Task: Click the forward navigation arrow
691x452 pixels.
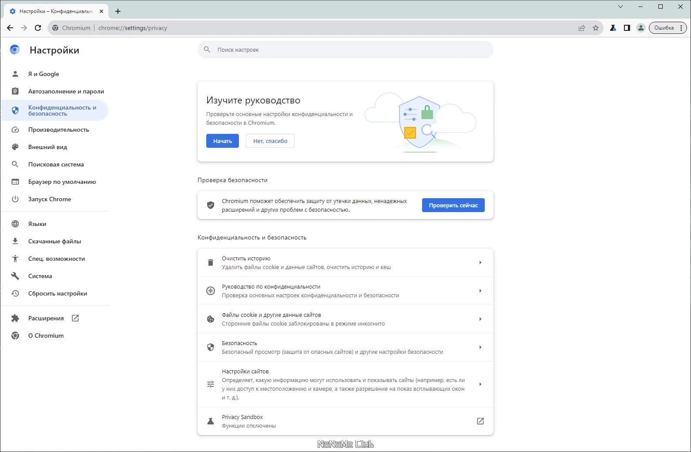Action: tap(24, 28)
